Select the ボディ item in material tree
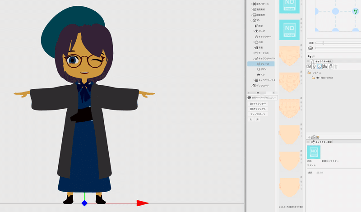The height and width of the screenshot is (212, 361). point(262,69)
